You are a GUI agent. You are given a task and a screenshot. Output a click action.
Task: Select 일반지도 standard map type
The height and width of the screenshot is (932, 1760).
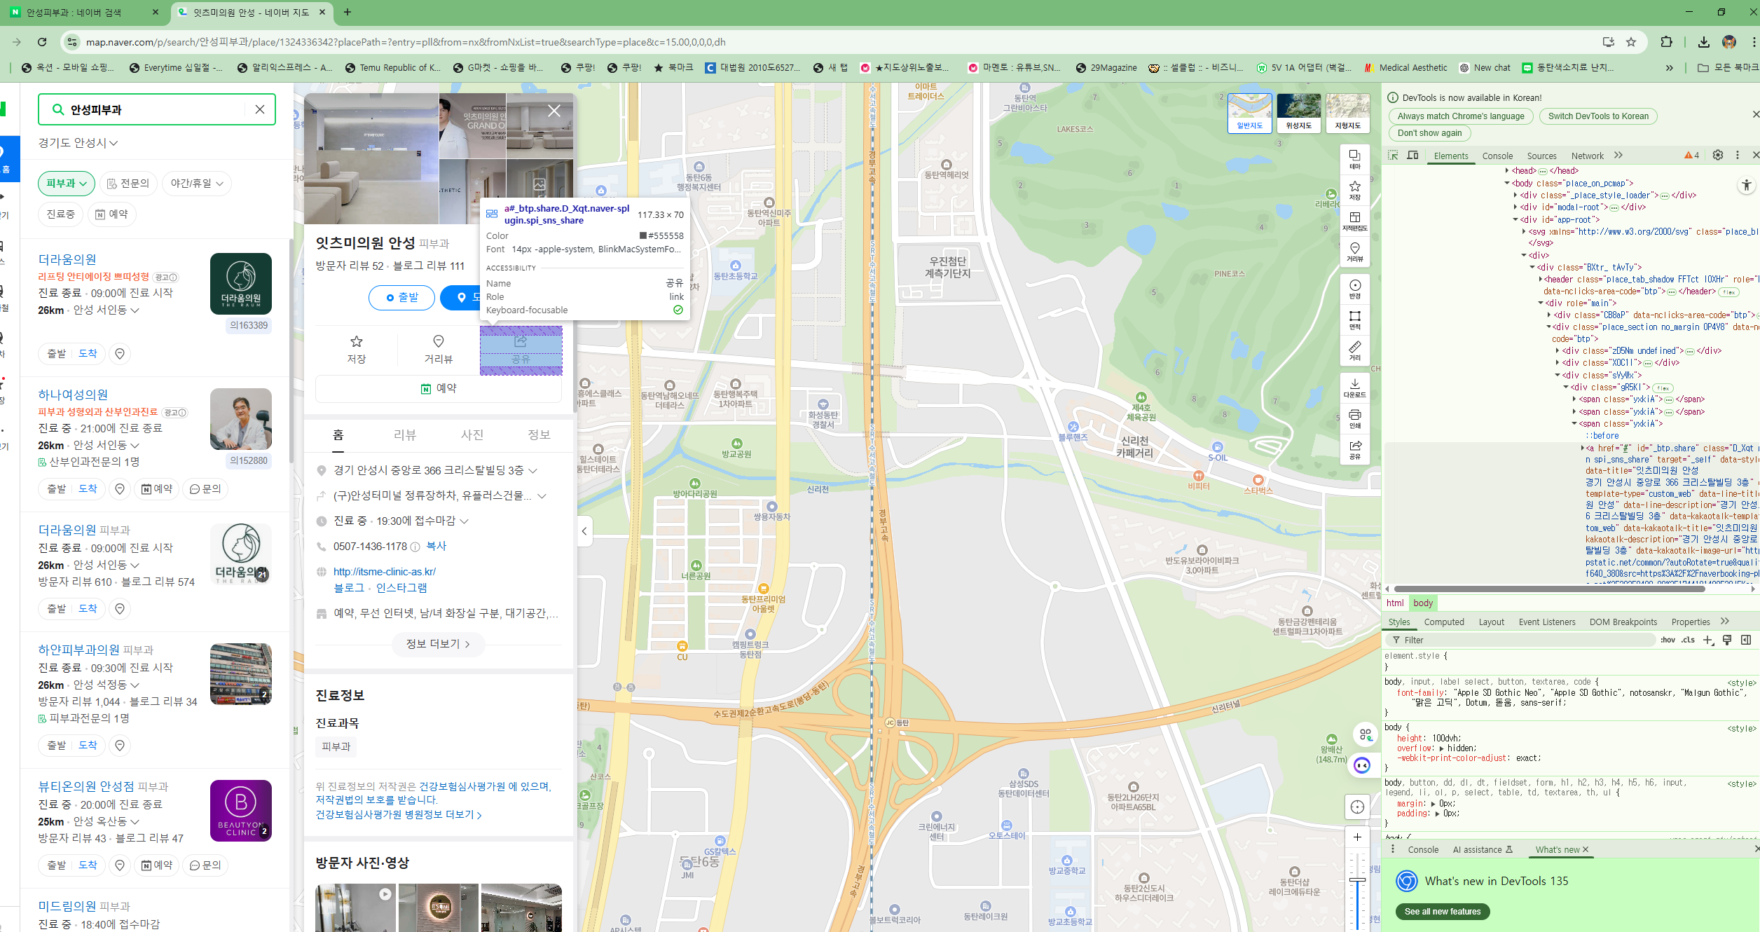tap(1249, 113)
